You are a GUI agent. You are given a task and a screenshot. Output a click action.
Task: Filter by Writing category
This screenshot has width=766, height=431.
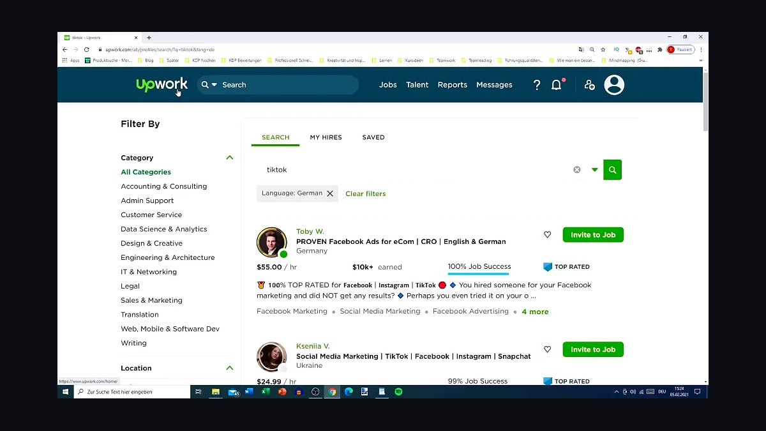point(133,343)
